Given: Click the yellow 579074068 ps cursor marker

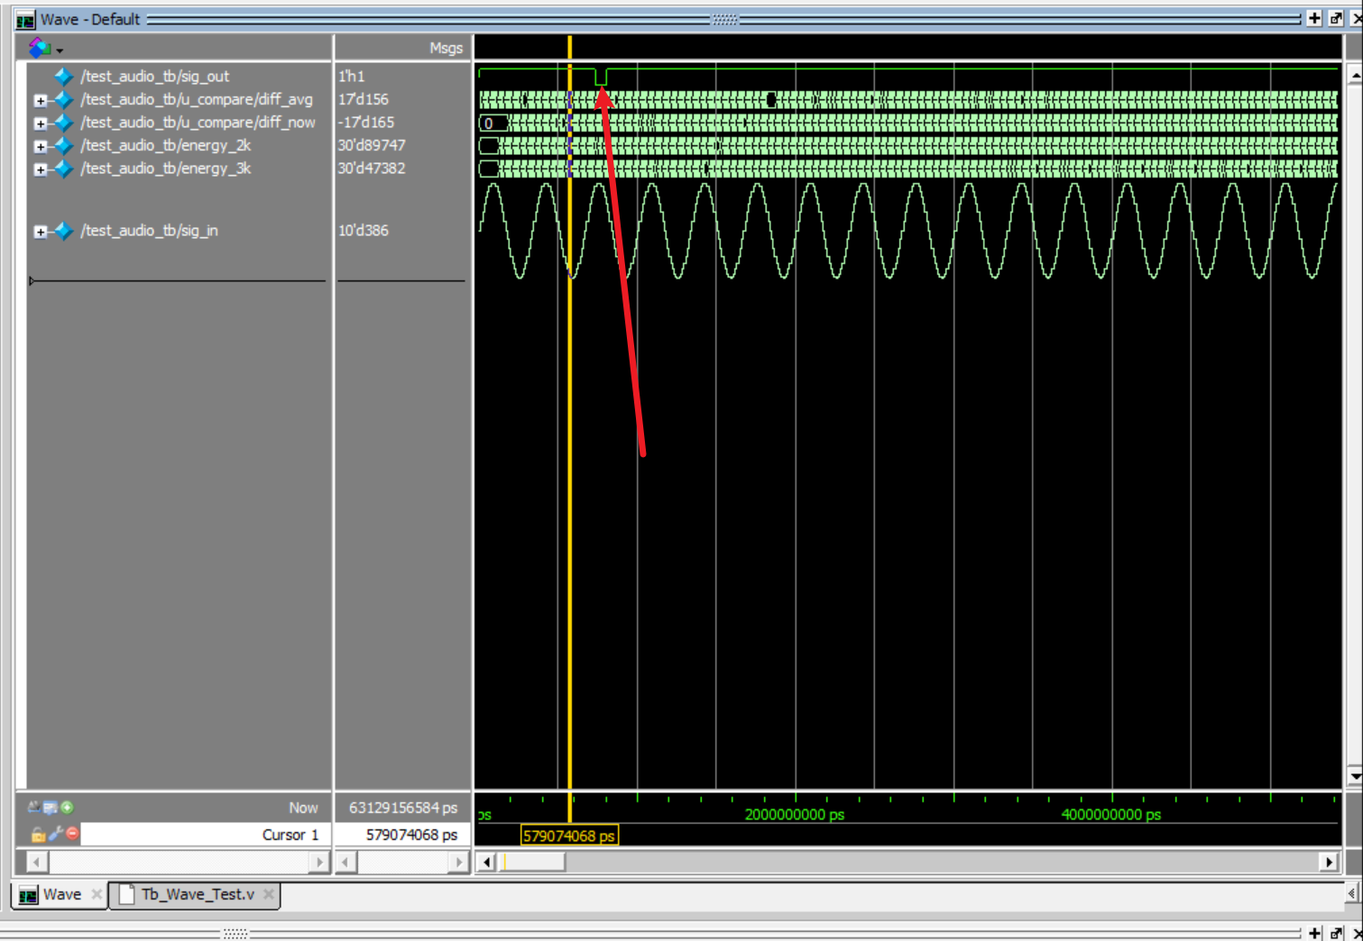Looking at the screenshot, I should pyautogui.click(x=569, y=836).
